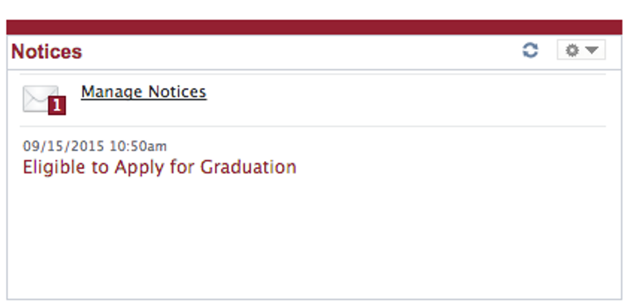Refresh the Notices panel
This screenshot has width=634, height=306.
click(x=530, y=50)
